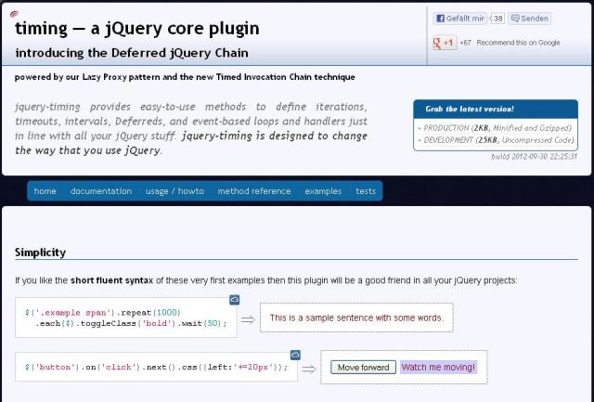Download the PRODUCTION minified version
This screenshot has height=402, width=594.
(497, 128)
